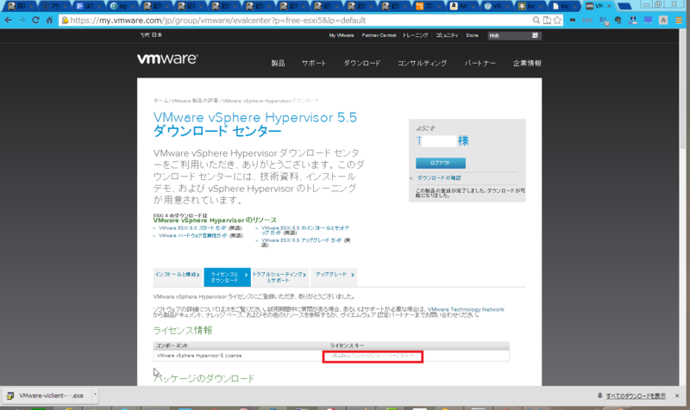The height and width of the screenshot is (410, 690).
Task: Click the VMware-viclient exe file icon
Action: 9,395
